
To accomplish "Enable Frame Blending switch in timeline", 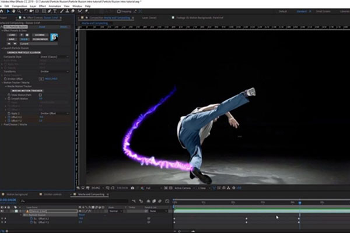I will tap(154, 201).
